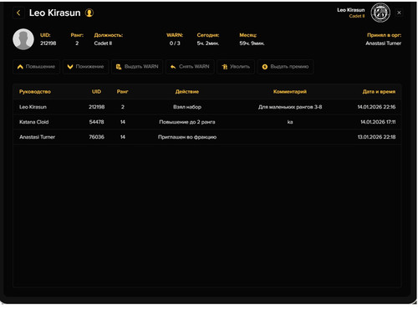The height and width of the screenshot is (310, 418).
Task: Click the UID cell 76036
Action: click(96, 137)
